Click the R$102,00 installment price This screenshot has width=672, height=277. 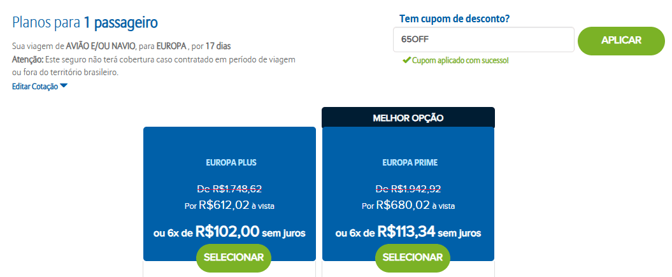pyautogui.click(x=227, y=232)
